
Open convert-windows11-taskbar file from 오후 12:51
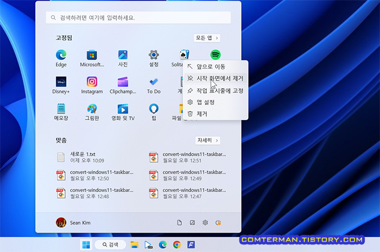pyautogui.click(x=188, y=157)
